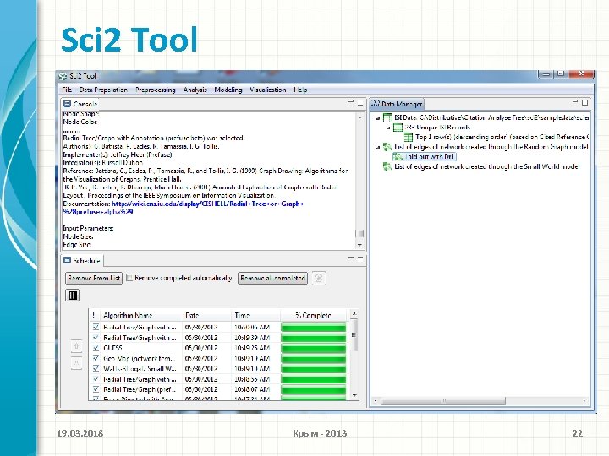Click the Date column header

[x=206, y=315]
